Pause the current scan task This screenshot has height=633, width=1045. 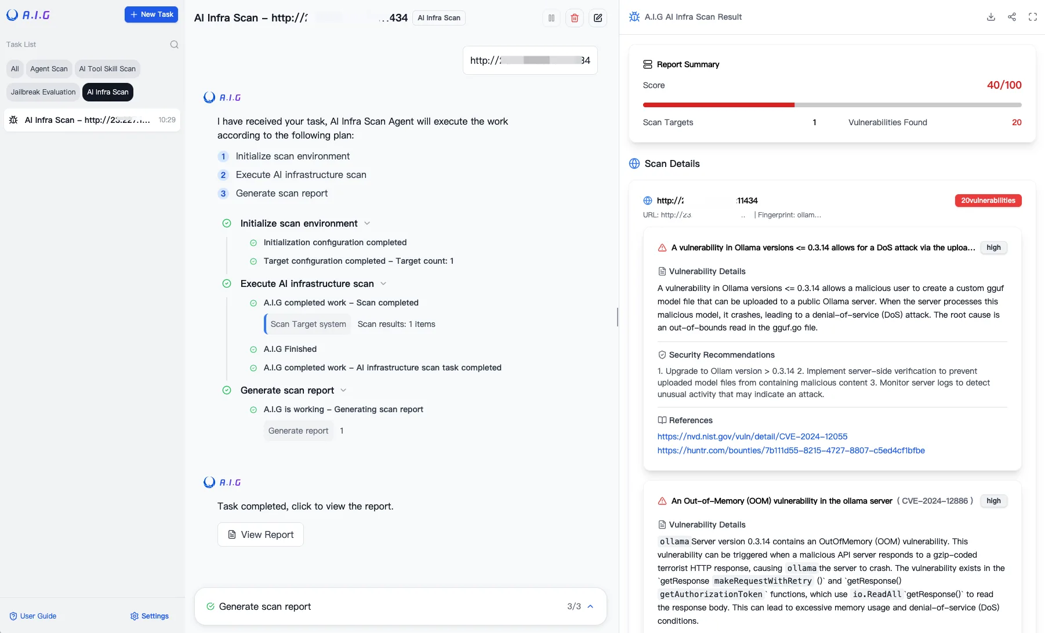tap(551, 18)
